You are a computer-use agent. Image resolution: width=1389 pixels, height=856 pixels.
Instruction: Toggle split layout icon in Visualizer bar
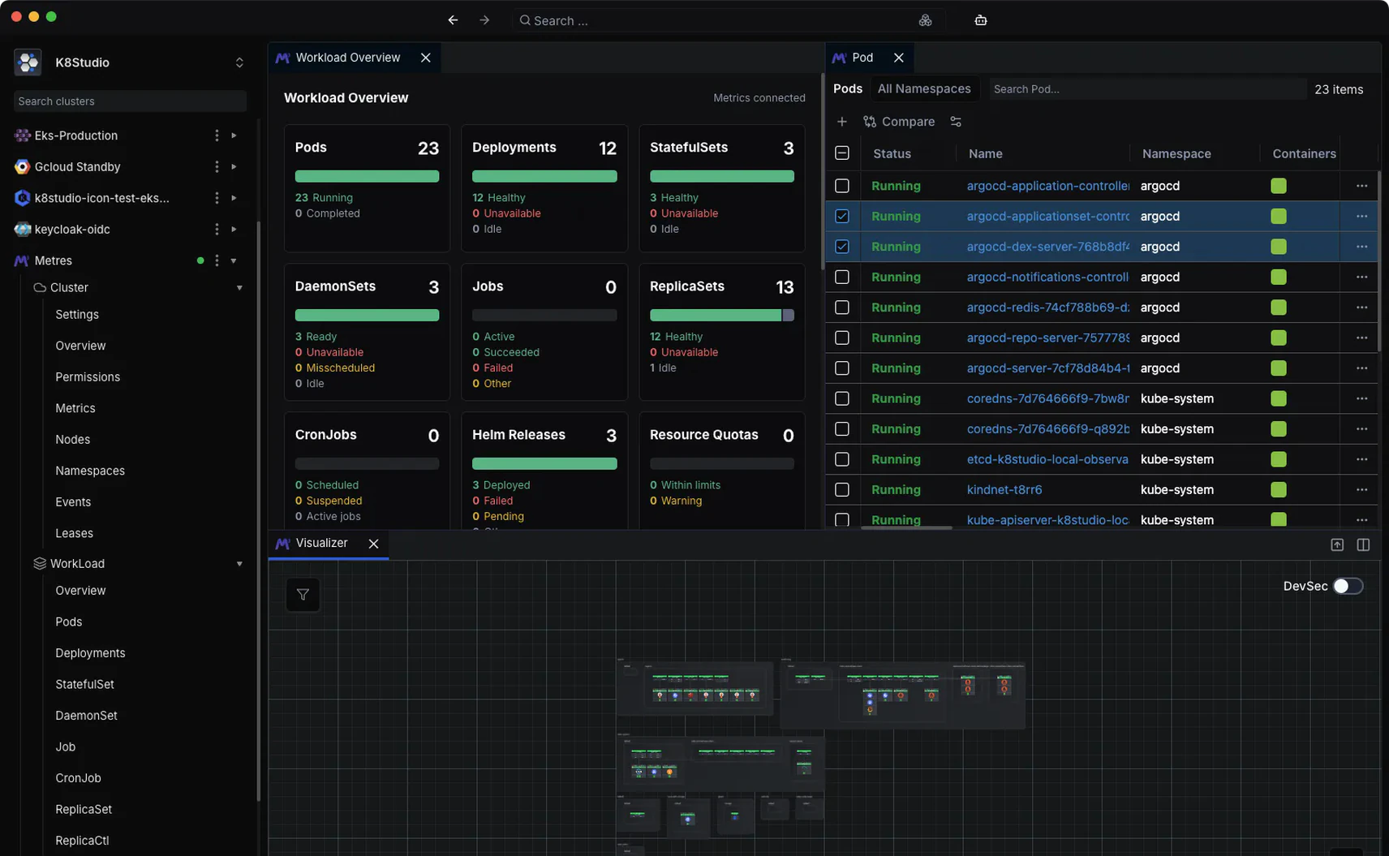1363,544
